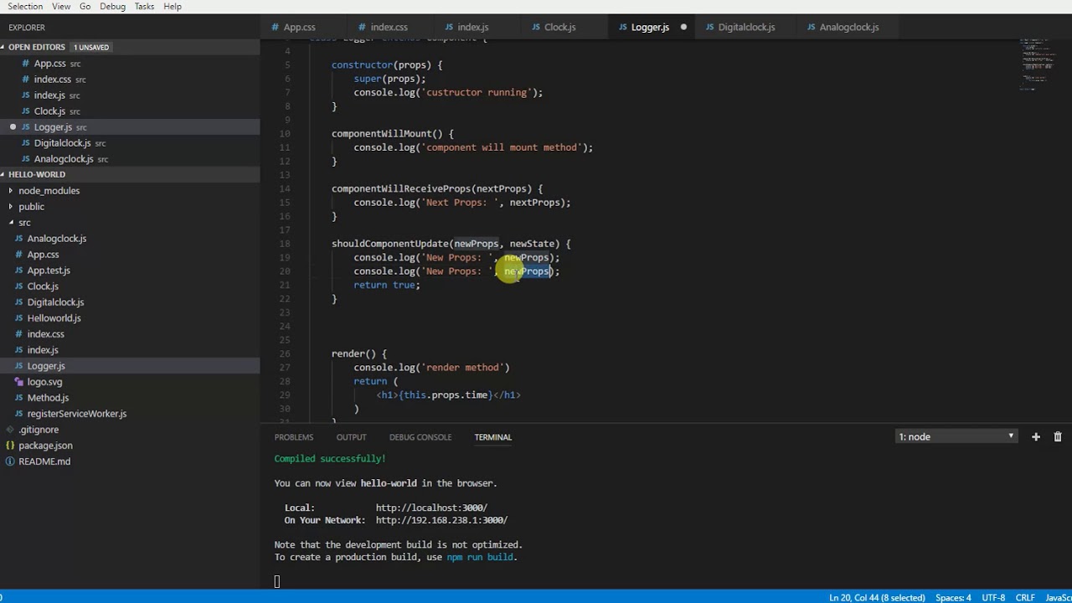The height and width of the screenshot is (603, 1072).
Task: Open Method.js in file tree
Action: coord(48,397)
